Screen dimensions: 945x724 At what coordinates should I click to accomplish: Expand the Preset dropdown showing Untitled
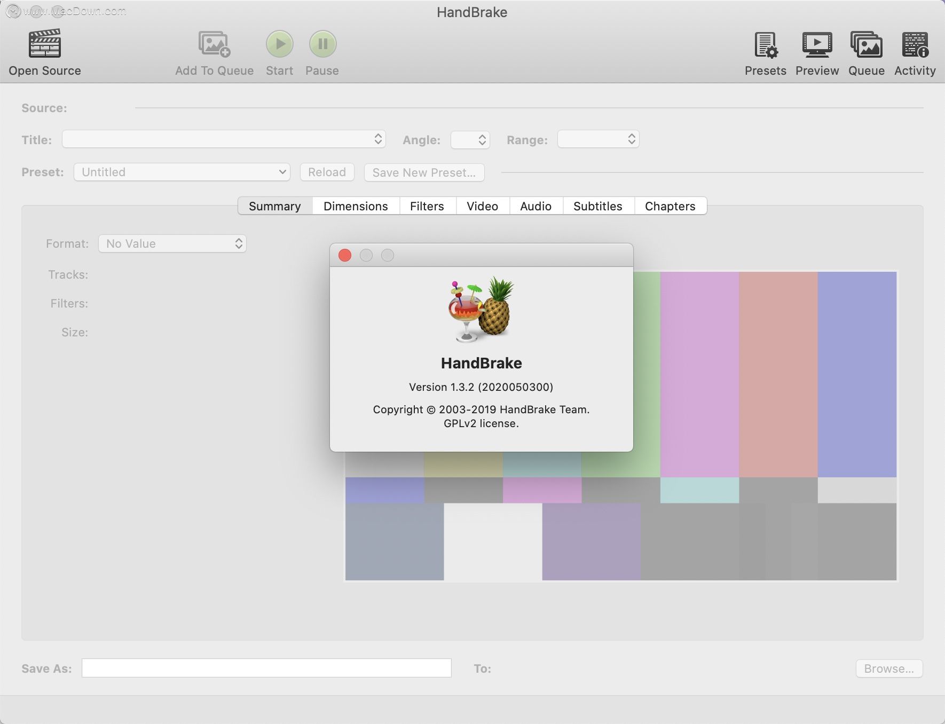pos(182,172)
